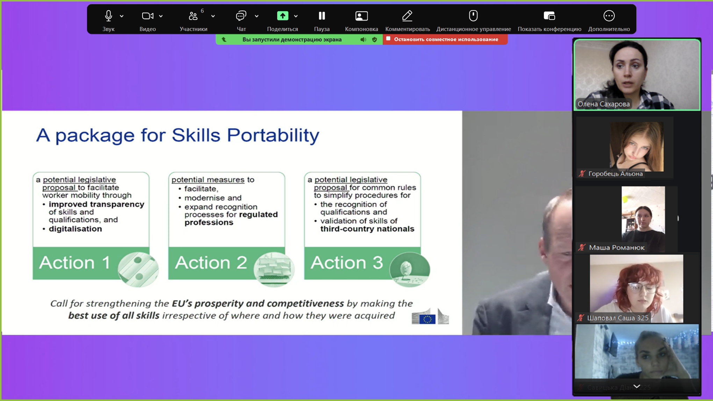Mute microphone via Звук icon

point(108,16)
